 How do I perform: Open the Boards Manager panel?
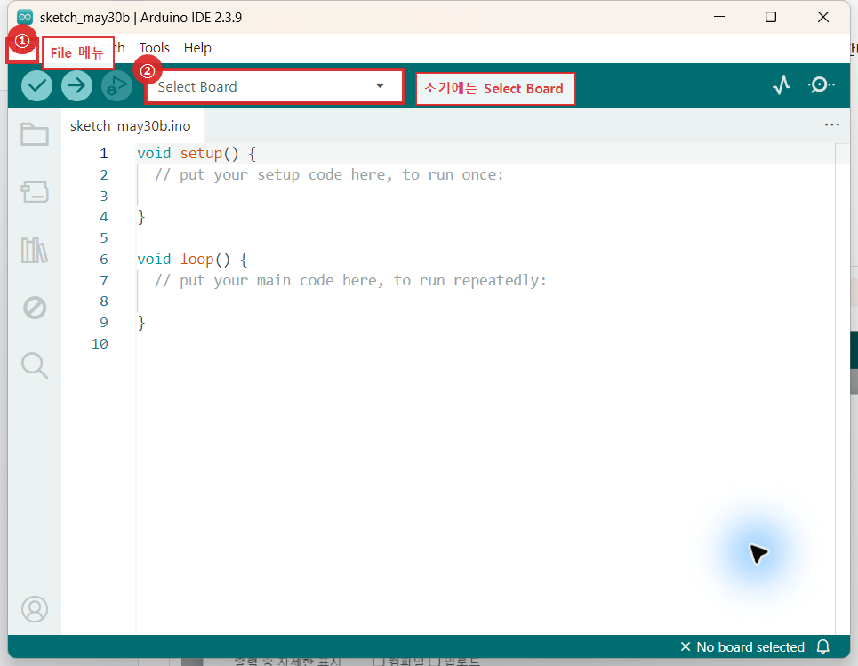coord(35,192)
